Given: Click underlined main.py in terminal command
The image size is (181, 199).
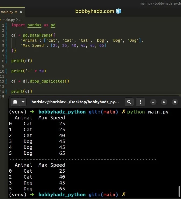Looking at the screenshot, I should 158,112.
